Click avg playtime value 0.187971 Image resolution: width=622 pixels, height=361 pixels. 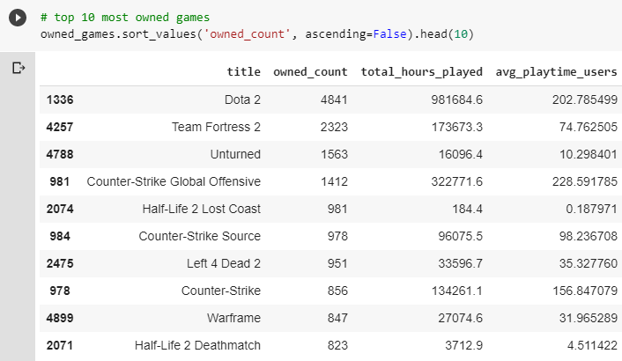tap(592, 209)
